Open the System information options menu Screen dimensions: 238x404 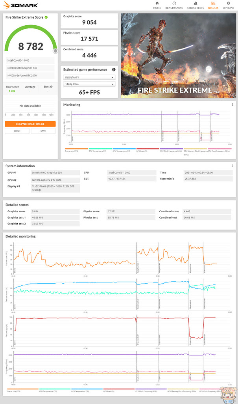(232, 166)
